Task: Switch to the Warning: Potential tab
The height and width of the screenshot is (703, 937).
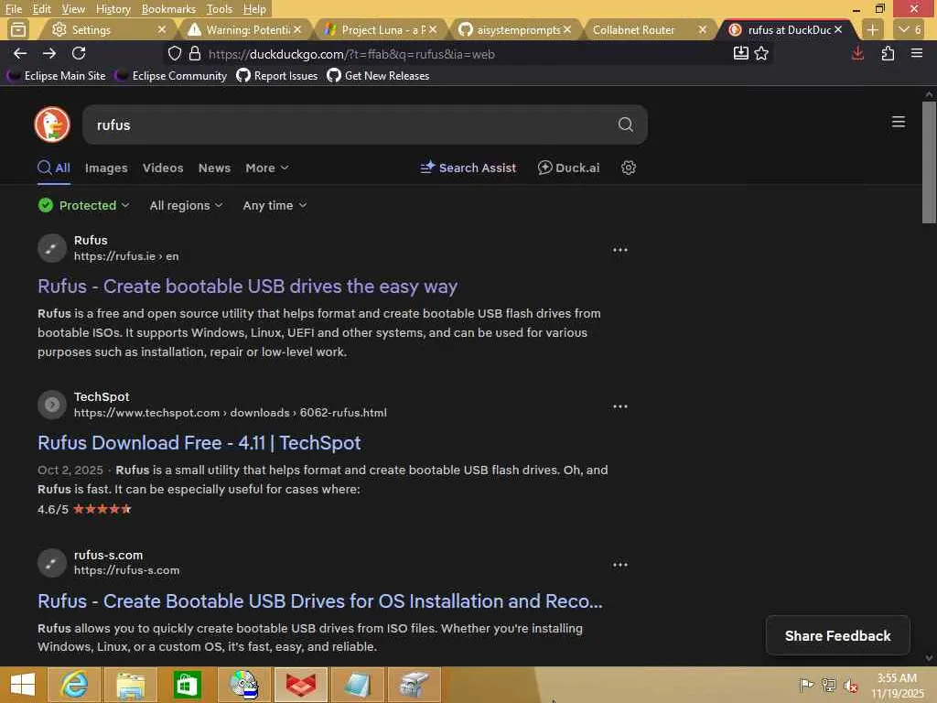Action: point(245,29)
